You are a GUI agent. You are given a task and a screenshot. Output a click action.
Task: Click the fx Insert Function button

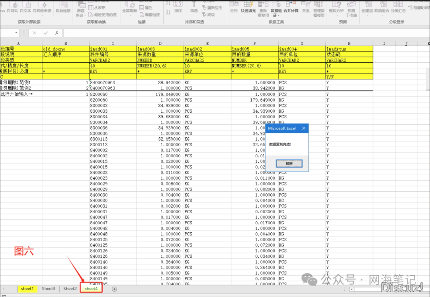[57, 33]
